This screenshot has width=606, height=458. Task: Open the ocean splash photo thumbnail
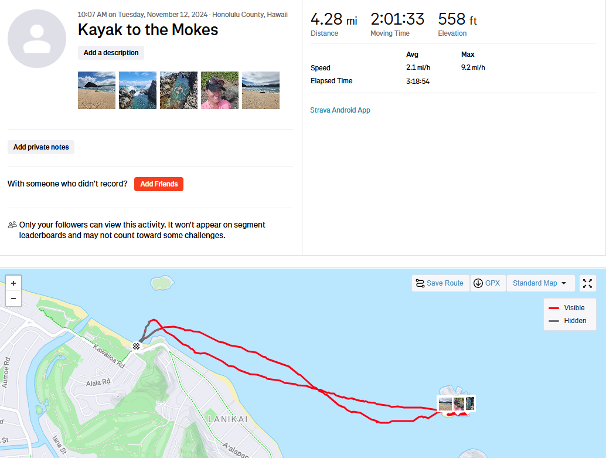pyautogui.click(x=138, y=90)
